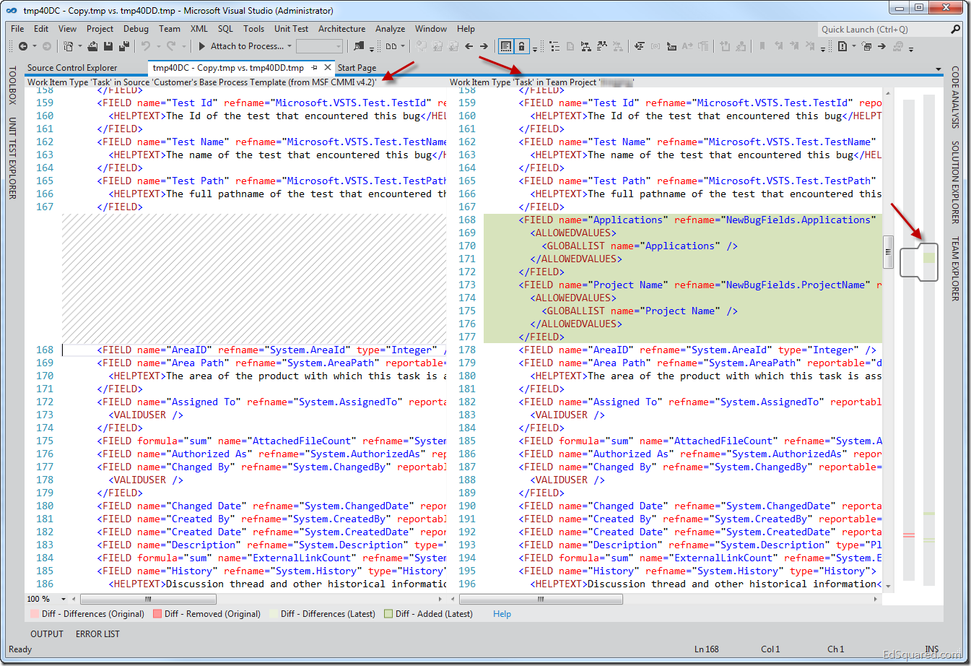Image resolution: width=971 pixels, height=666 pixels.
Task: Open the TEAM EXPLORER side panel
Action: click(x=955, y=269)
